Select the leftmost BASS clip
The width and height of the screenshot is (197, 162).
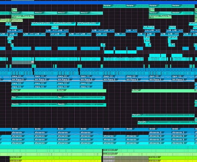point(23,130)
